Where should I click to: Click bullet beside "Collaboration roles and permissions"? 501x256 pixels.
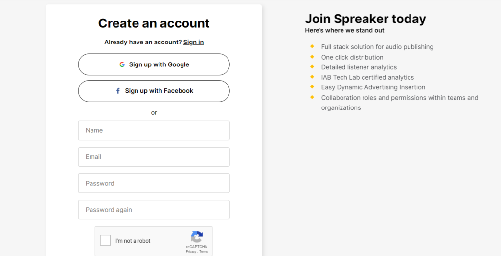(312, 97)
